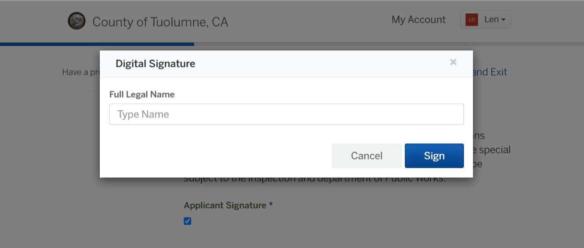Viewport: 584px width, 248px height.
Task: Click the County of Tuolumne, CA header text
Action: click(160, 22)
